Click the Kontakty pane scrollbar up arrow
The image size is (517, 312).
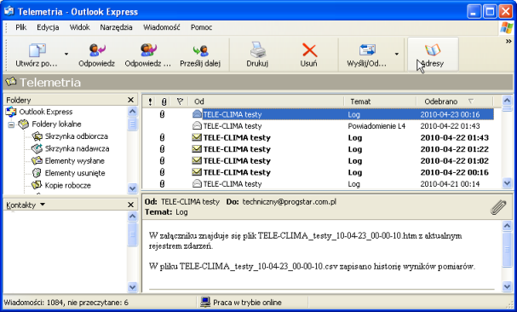(x=133, y=217)
